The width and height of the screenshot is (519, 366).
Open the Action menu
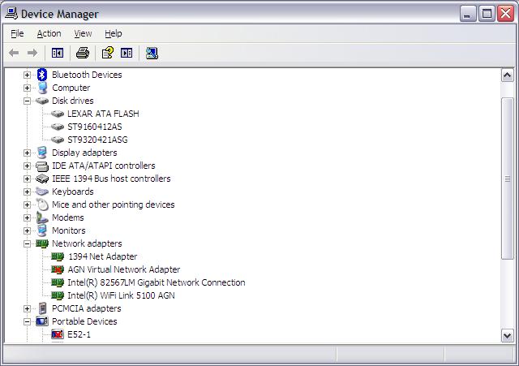click(49, 33)
